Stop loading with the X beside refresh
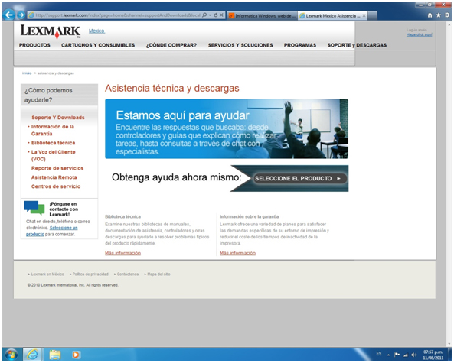 (221, 15)
